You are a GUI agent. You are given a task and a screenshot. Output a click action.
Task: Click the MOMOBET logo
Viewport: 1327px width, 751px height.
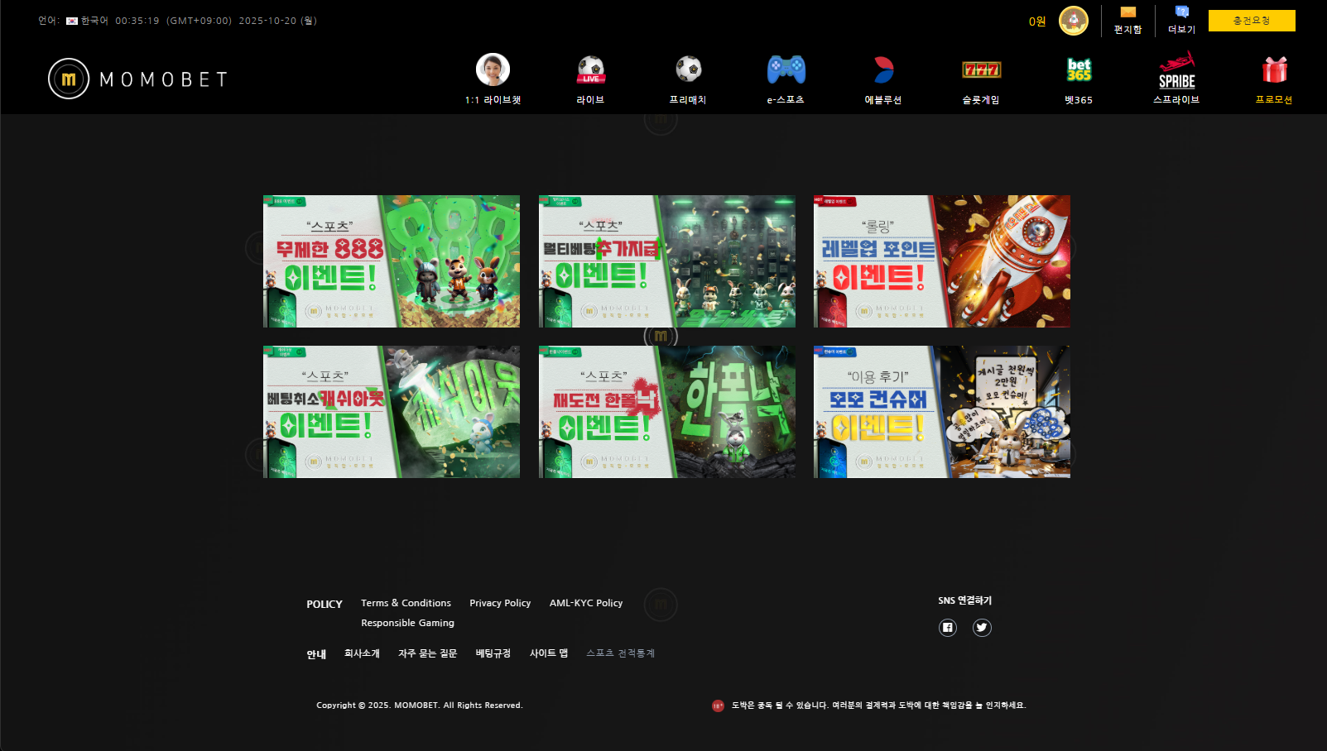click(138, 79)
